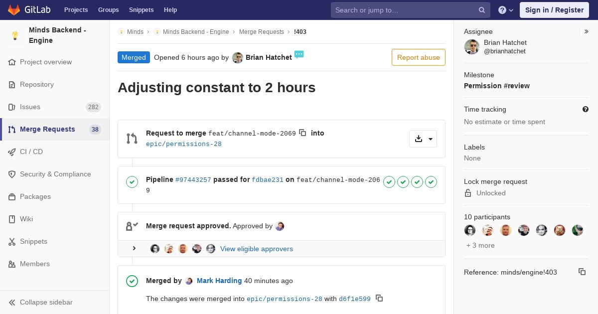
Task: Show the + 3 more participants
Action: tap(480, 245)
